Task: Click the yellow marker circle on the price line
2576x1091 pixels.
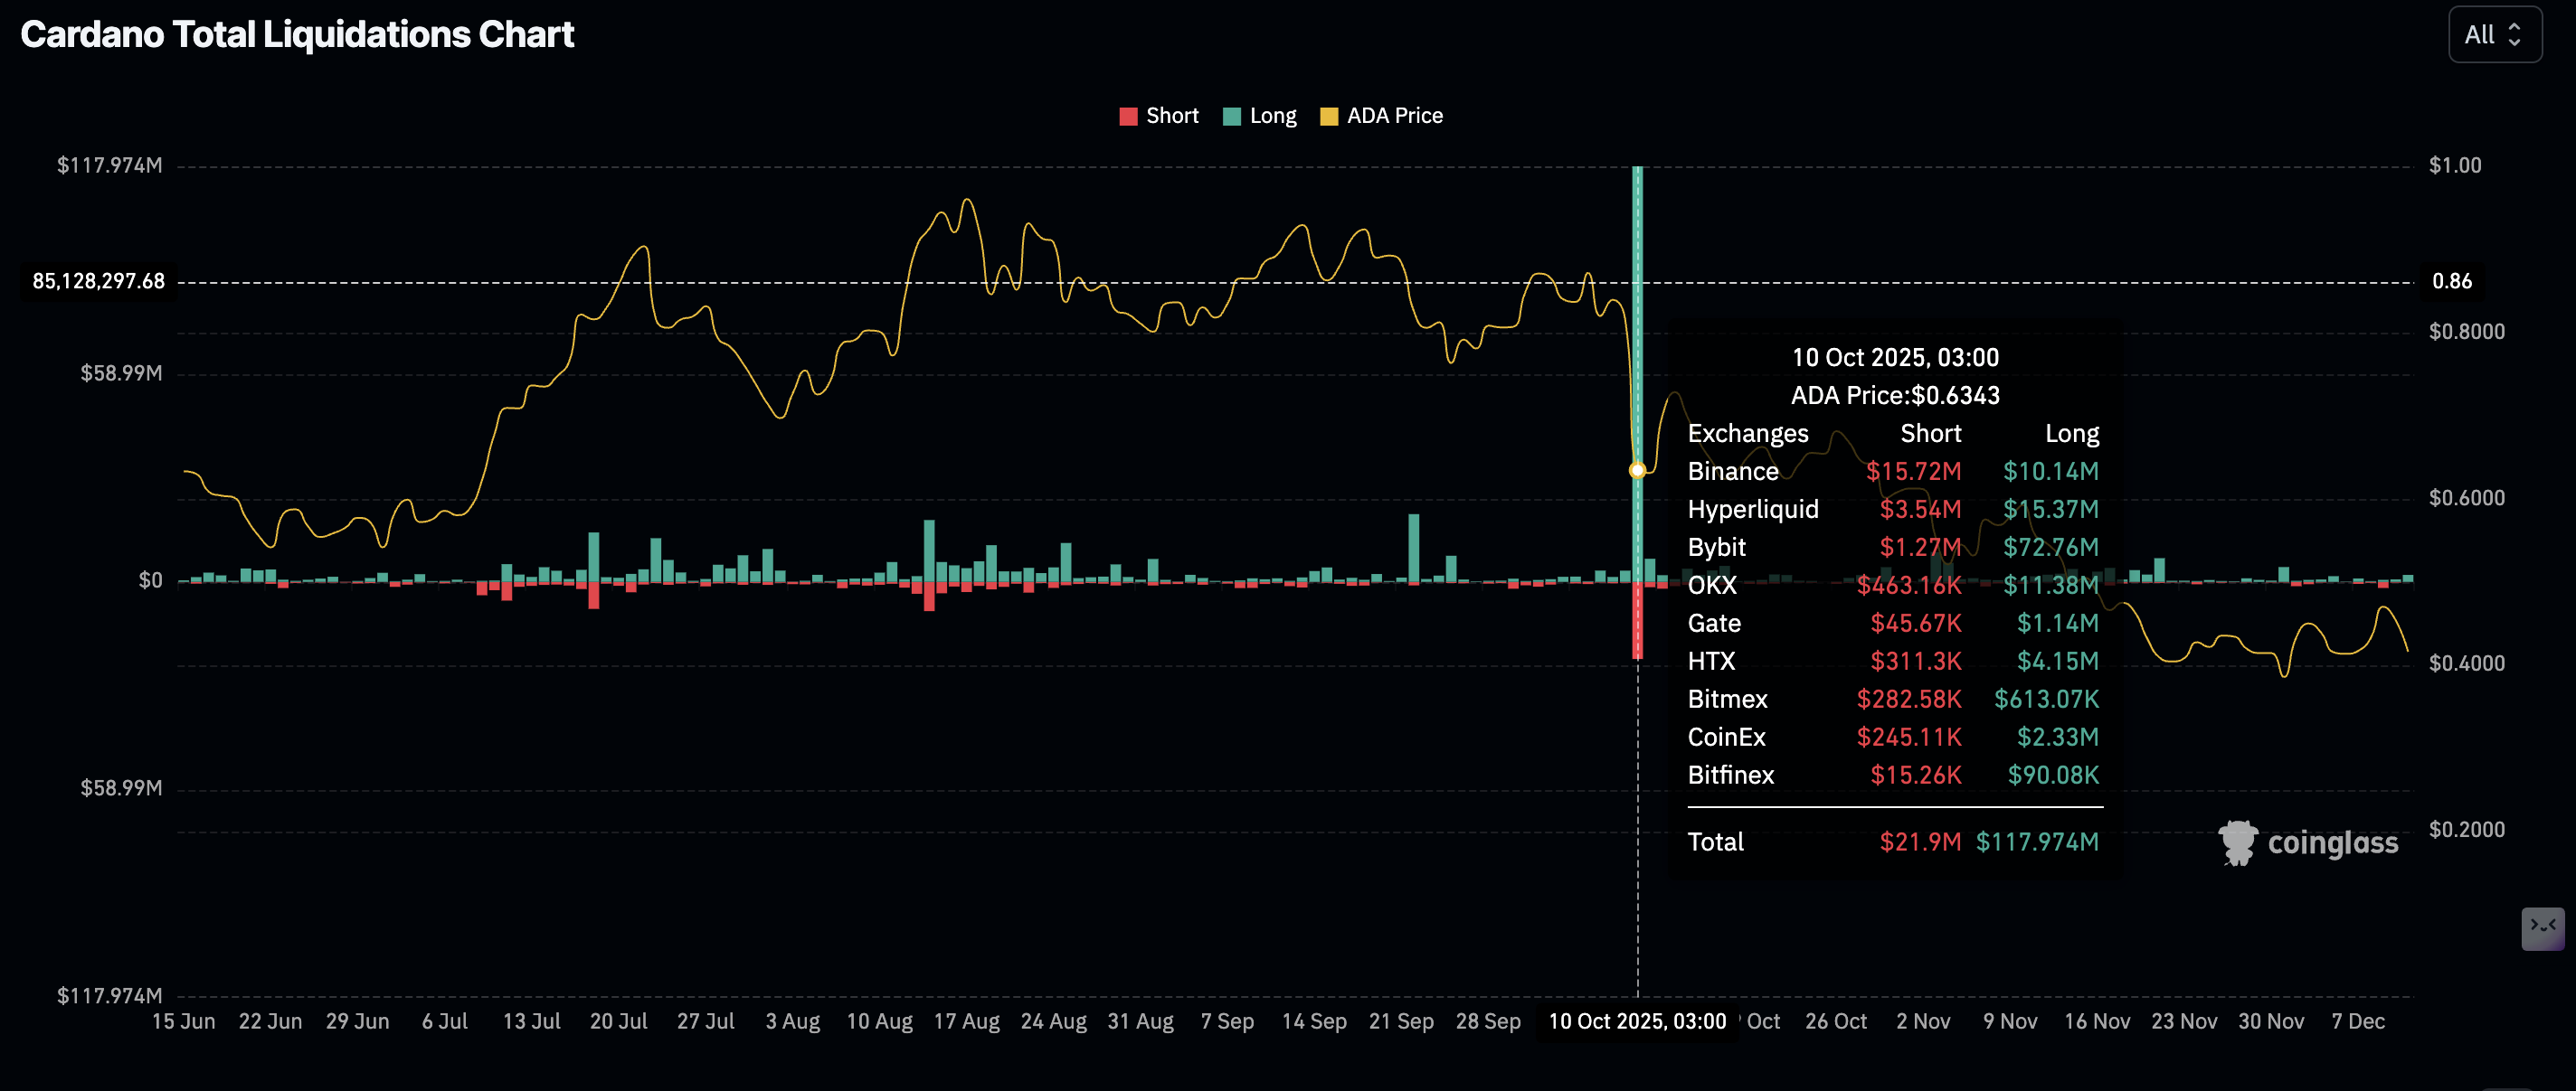Action: coord(1638,469)
